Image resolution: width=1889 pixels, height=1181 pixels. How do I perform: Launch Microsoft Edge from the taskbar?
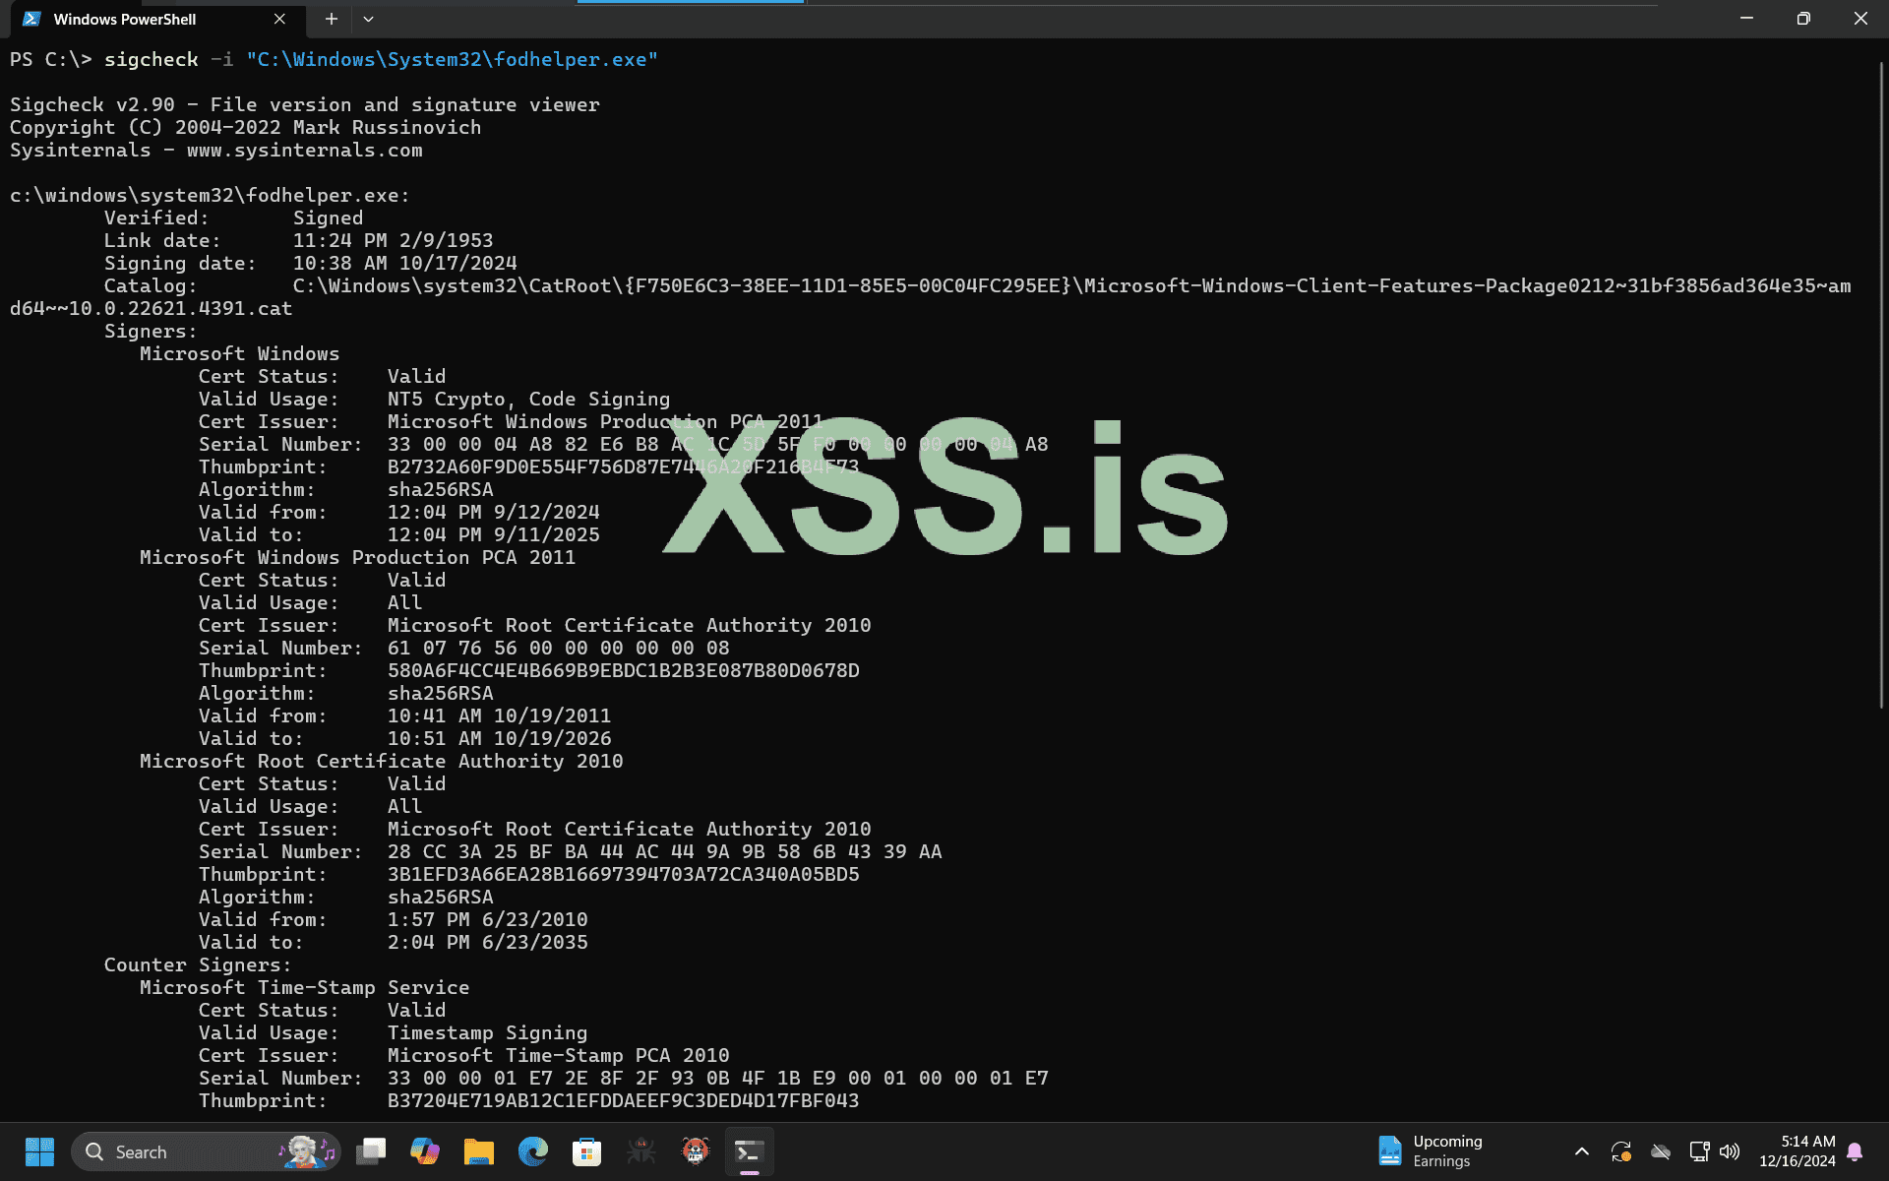pyautogui.click(x=533, y=1151)
